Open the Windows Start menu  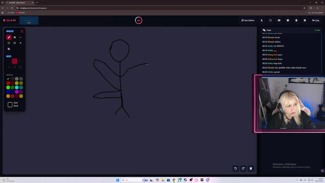(x=118, y=180)
